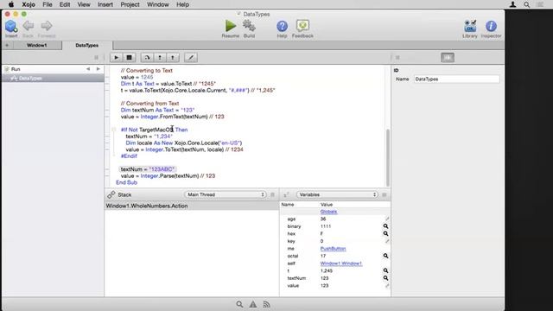This screenshot has width=553, height=311.
Task: Open the Xojo menu
Action: pos(29,4)
